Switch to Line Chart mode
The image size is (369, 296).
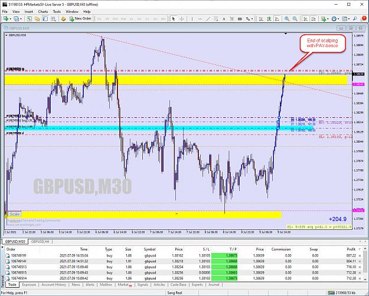pos(277,19)
